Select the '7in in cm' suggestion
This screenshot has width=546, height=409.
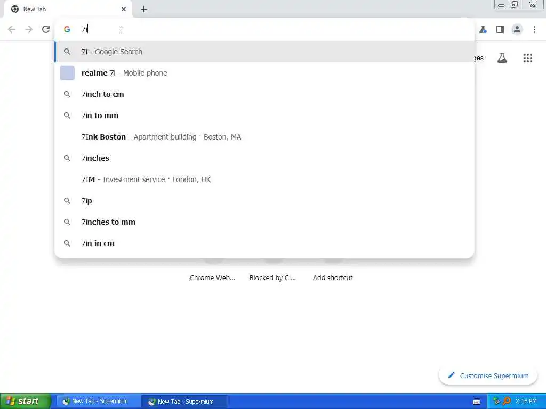pos(264,243)
